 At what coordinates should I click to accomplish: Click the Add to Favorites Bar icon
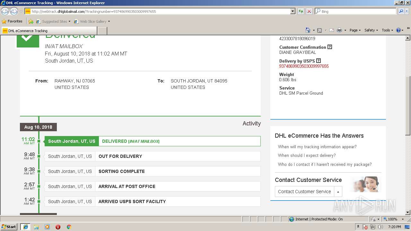31,21
